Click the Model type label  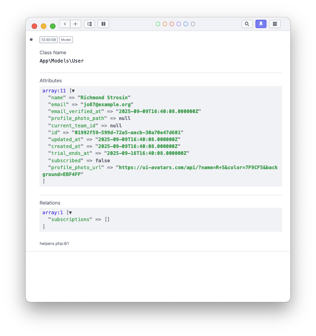(66, 40)
